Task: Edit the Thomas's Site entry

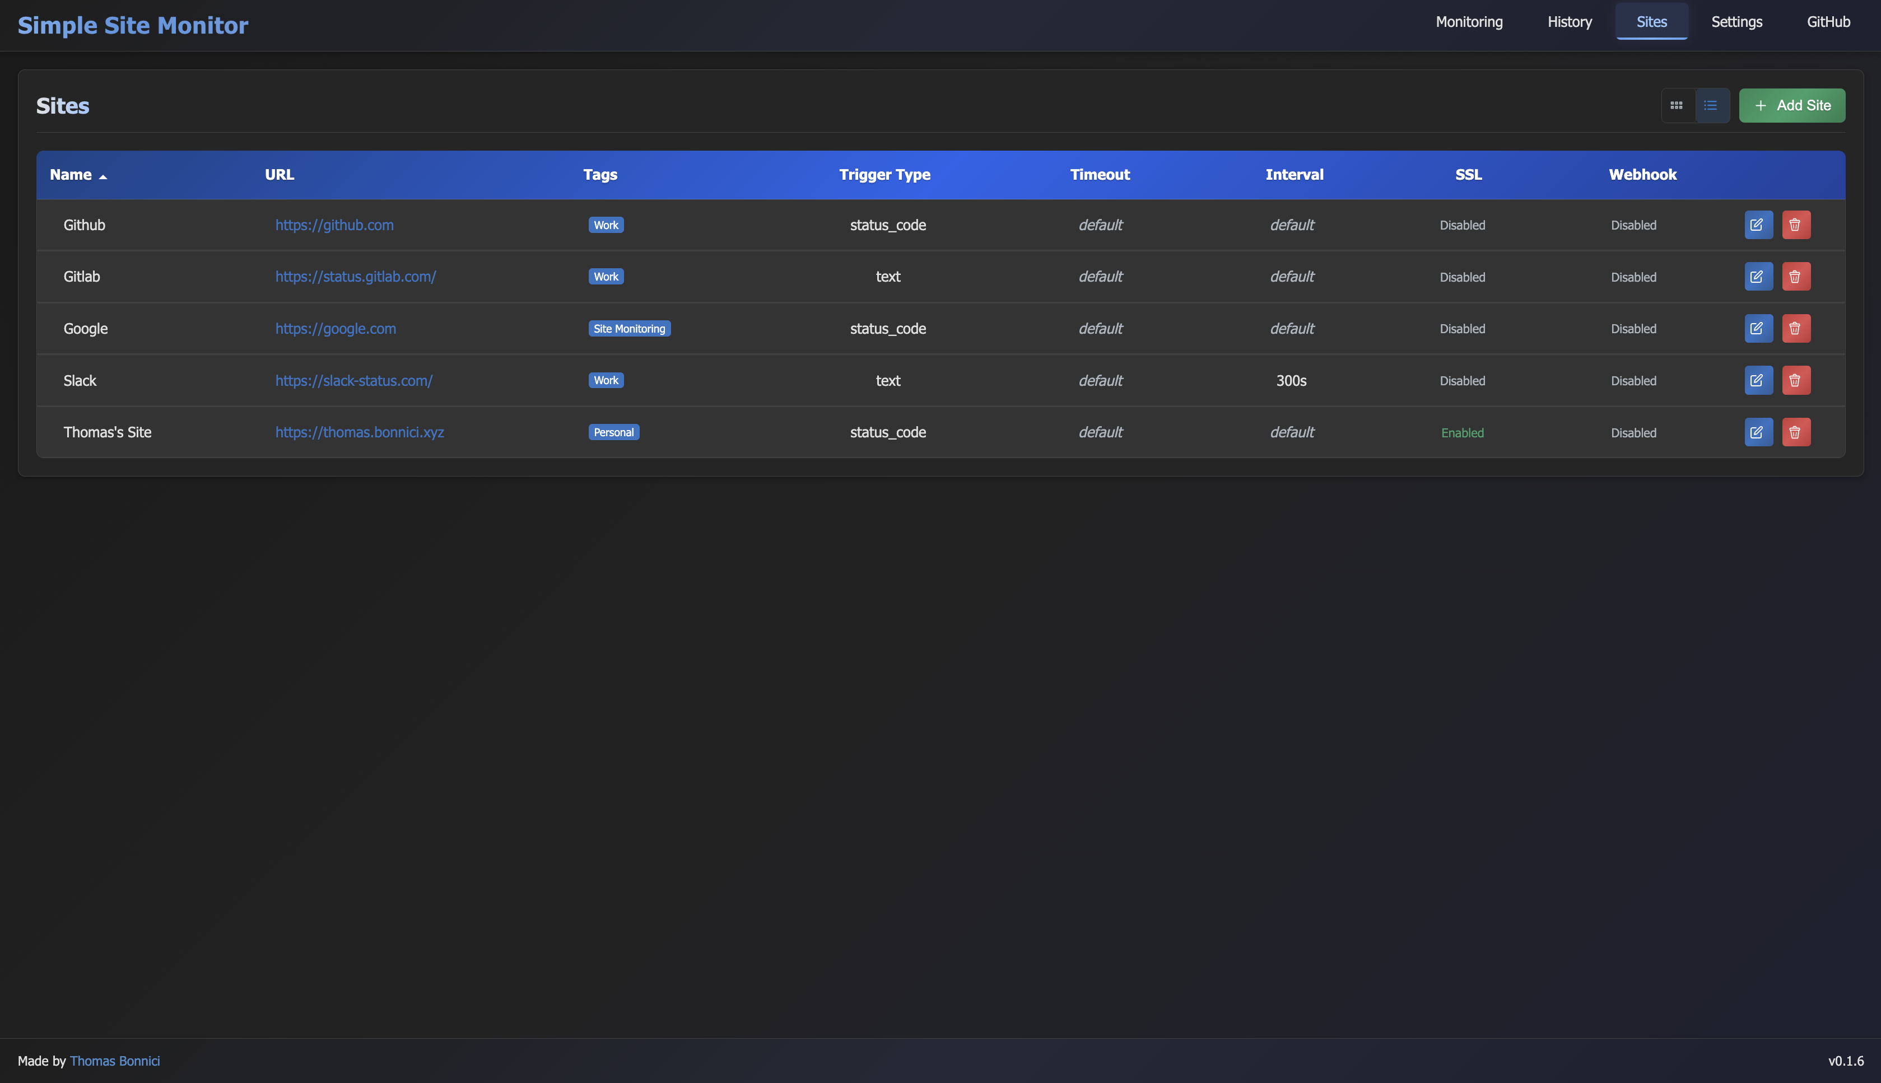Action: tap(1758, 432)
